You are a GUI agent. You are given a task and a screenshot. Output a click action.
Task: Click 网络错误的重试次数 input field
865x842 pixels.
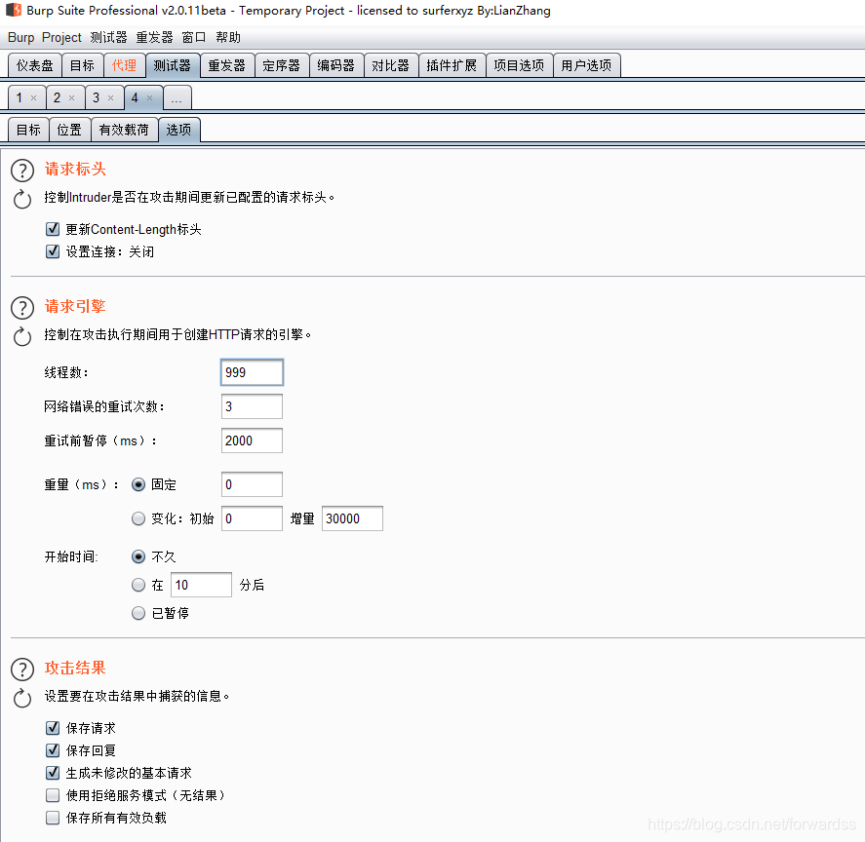[x=252, y=406]
